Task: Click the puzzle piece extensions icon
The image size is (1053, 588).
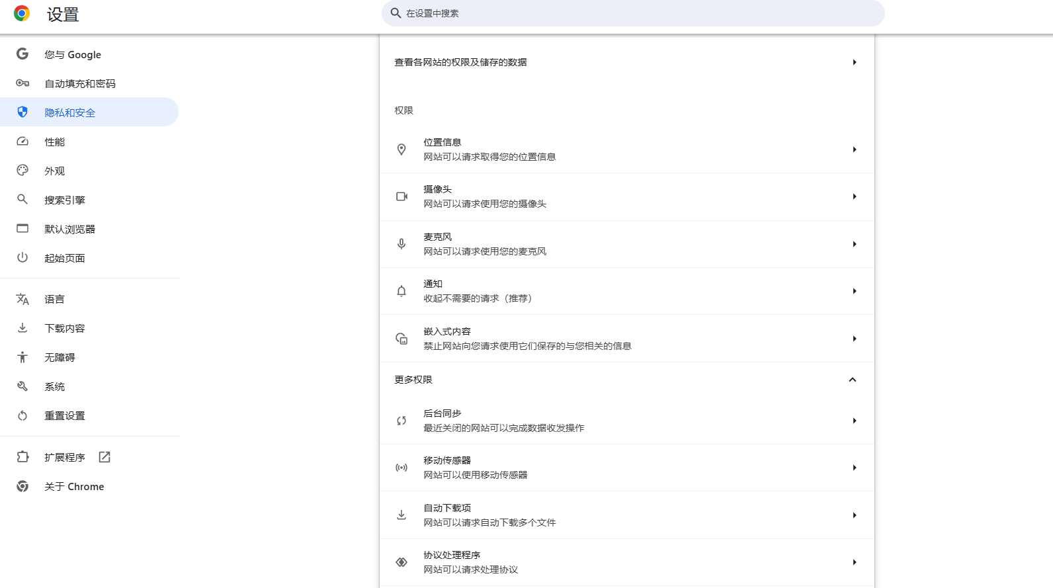Action: coord(22,457)
